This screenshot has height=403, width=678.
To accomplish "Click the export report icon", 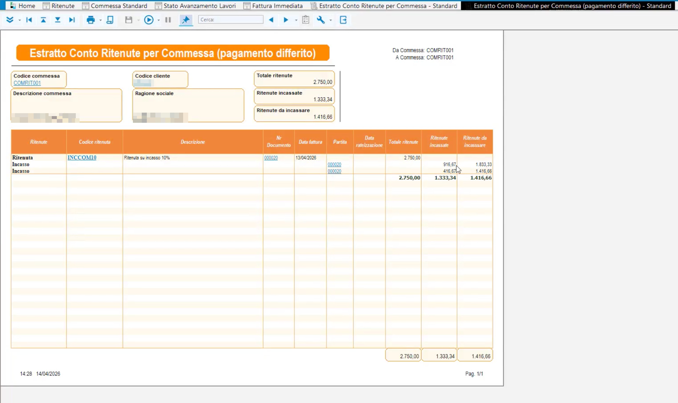I will (343, 20).
